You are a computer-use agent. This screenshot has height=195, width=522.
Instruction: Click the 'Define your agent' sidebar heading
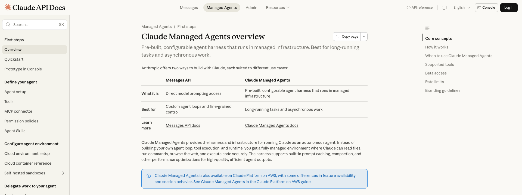coord(21,82)
